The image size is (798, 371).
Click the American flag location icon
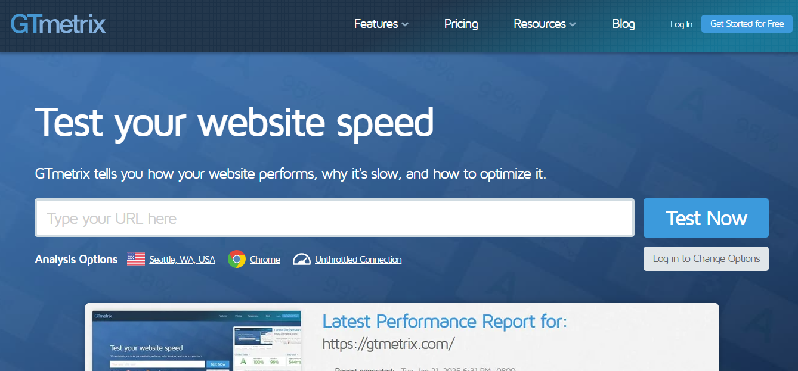(135, 258)
